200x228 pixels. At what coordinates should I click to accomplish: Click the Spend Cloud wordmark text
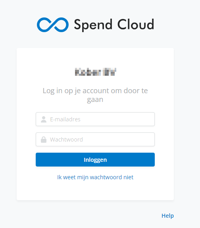coord(114,25)
